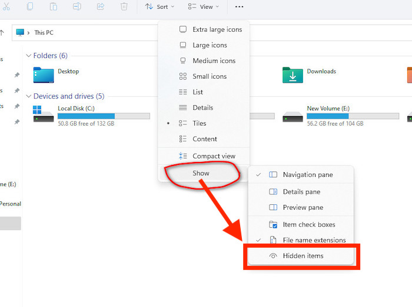Click the Share icon in toolbar
The width and height of the screenshot is (412, 307).
pos(101,6)
